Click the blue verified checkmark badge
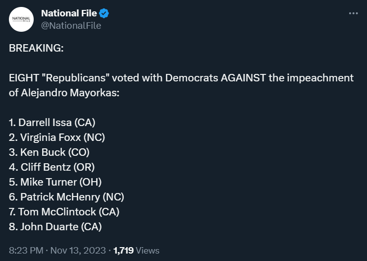 tap(104, 13)
